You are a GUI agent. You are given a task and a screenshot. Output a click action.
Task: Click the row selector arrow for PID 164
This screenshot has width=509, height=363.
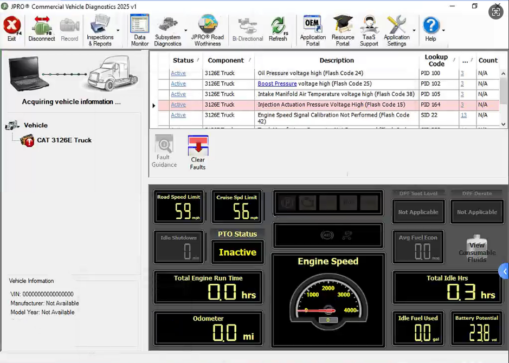154,106
